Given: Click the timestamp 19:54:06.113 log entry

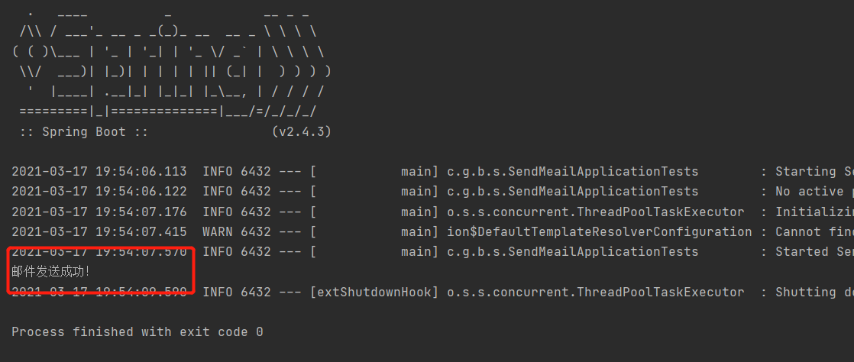Looking at the screenshot, I should [x=99, y=172].
